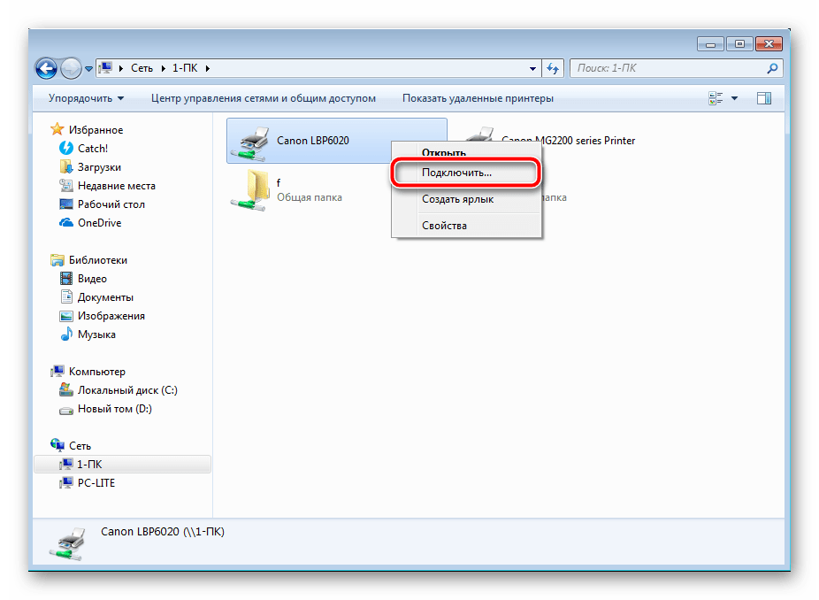This screenshot has width=819, height=600.
Task: Expand the Упорядочить dropdown menu
Action: click(x=86, y=98)
